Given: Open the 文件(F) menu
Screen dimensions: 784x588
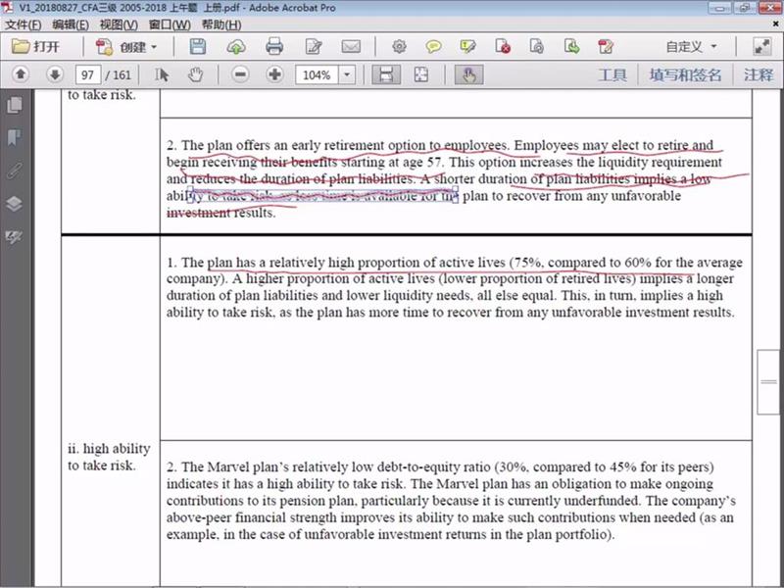Looking at the screenshot, I should point(24,24).
